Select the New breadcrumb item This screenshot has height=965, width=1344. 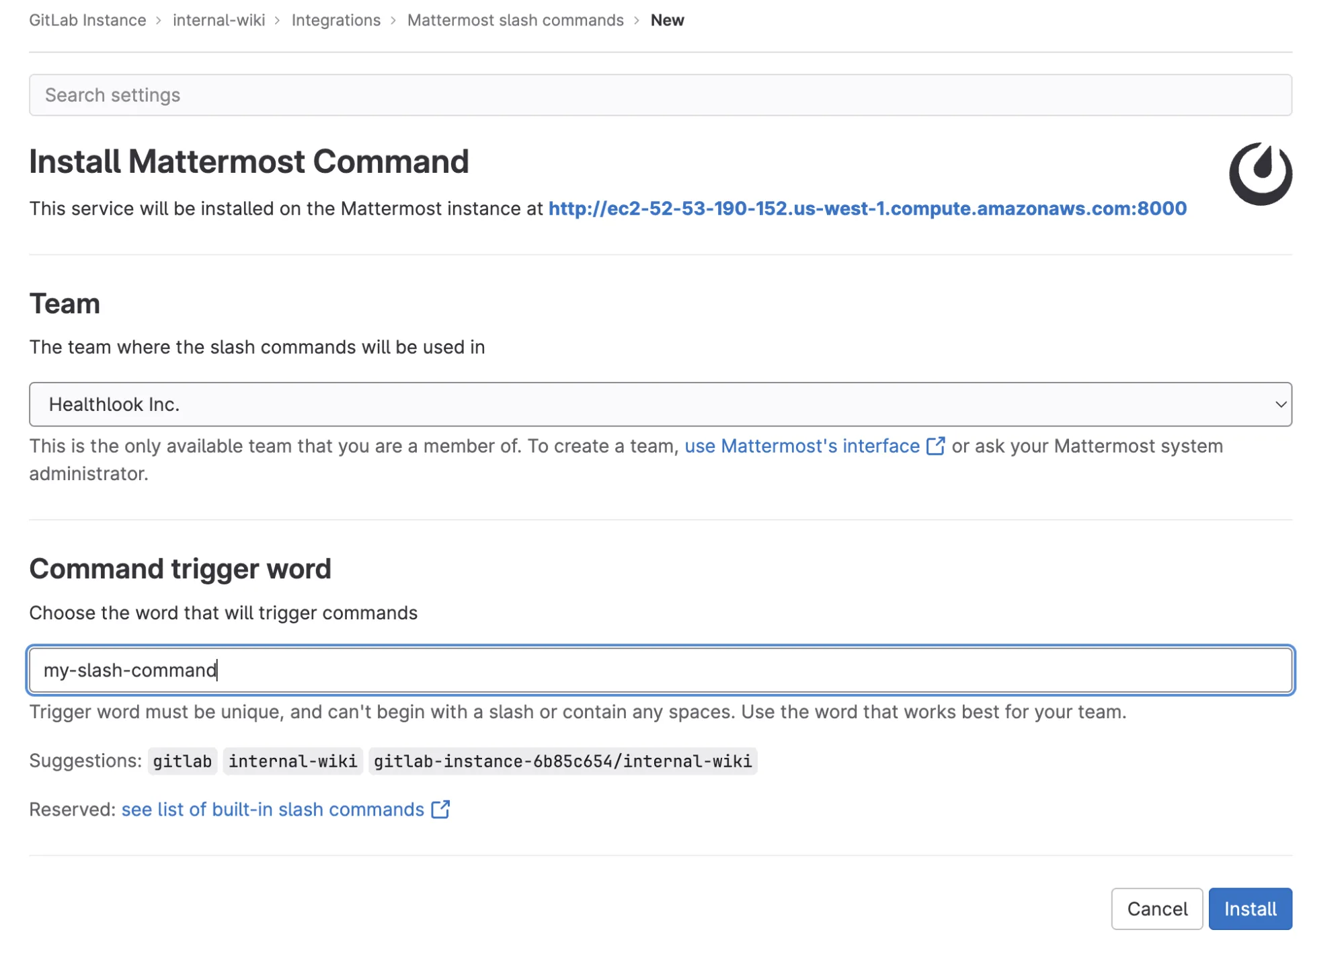(667, 20)
